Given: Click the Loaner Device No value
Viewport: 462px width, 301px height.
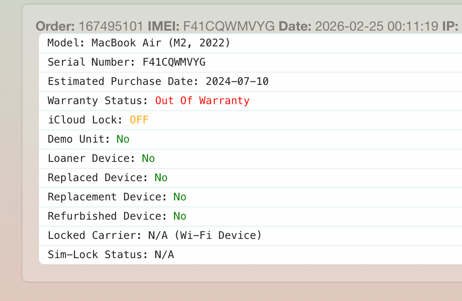Looking at the screenshot, I should click(148, 158).
